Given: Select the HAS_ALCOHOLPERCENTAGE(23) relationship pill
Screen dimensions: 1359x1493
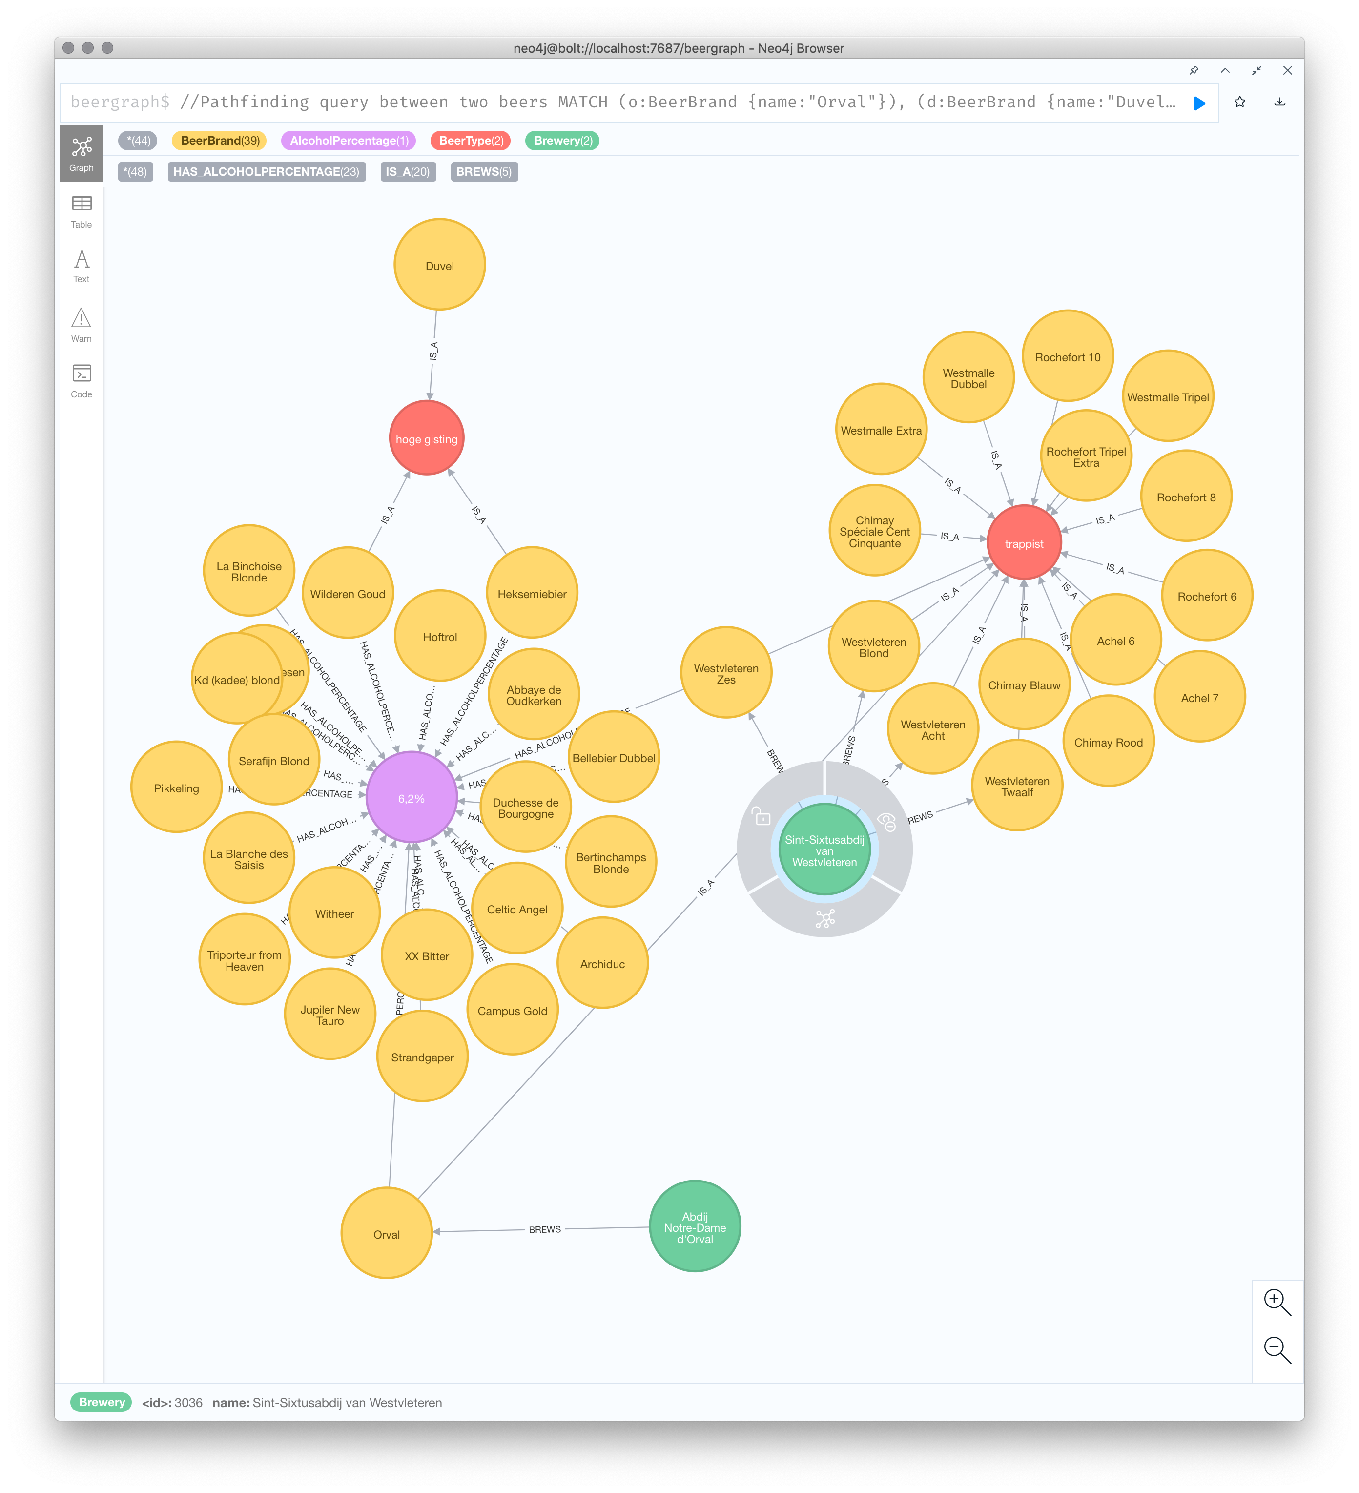Looking at the screenshot, I should pos(267,172).
